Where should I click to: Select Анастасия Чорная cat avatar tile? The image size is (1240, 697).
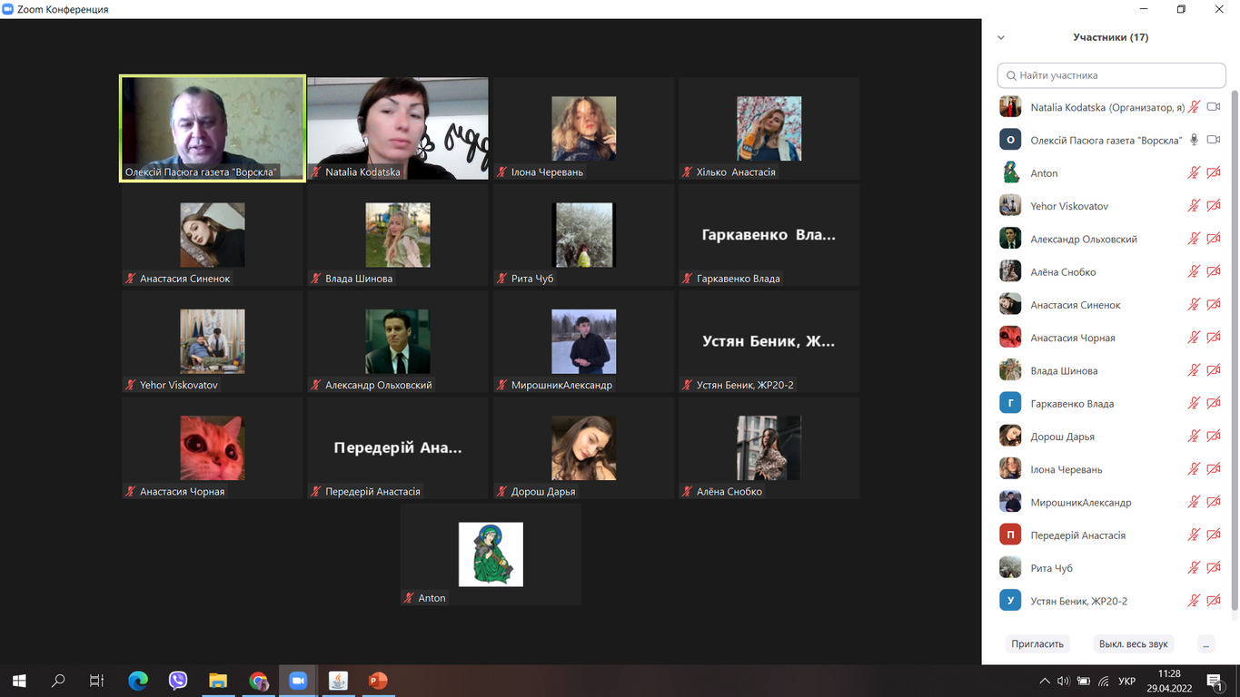(x=213, y=447)
